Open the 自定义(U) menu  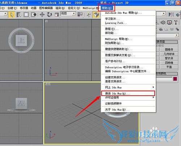click(74, 8)
